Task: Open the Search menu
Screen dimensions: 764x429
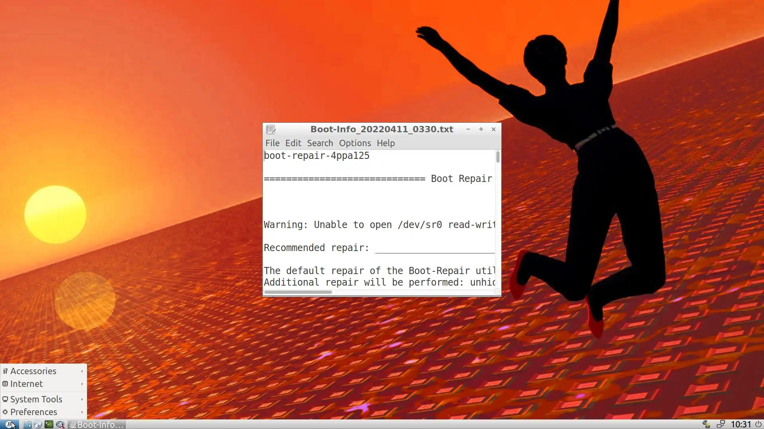Action: 320,143
